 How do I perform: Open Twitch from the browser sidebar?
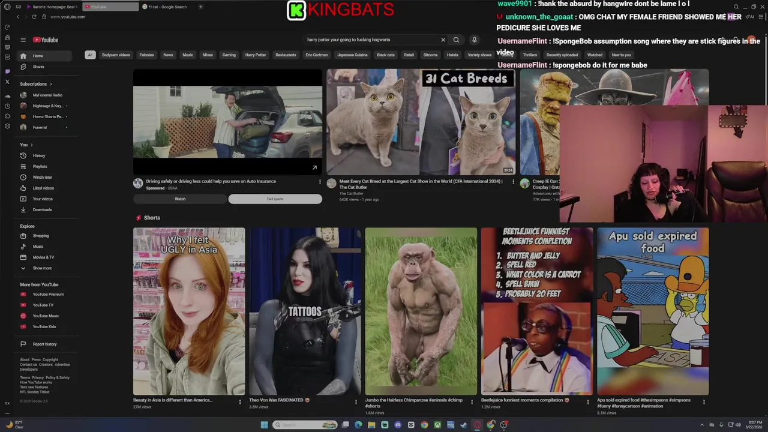(x=7, y=71)
